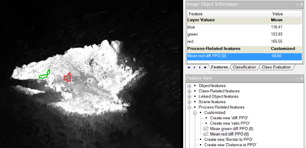
Task: Expand the Object features node
Action: (189, 86)
